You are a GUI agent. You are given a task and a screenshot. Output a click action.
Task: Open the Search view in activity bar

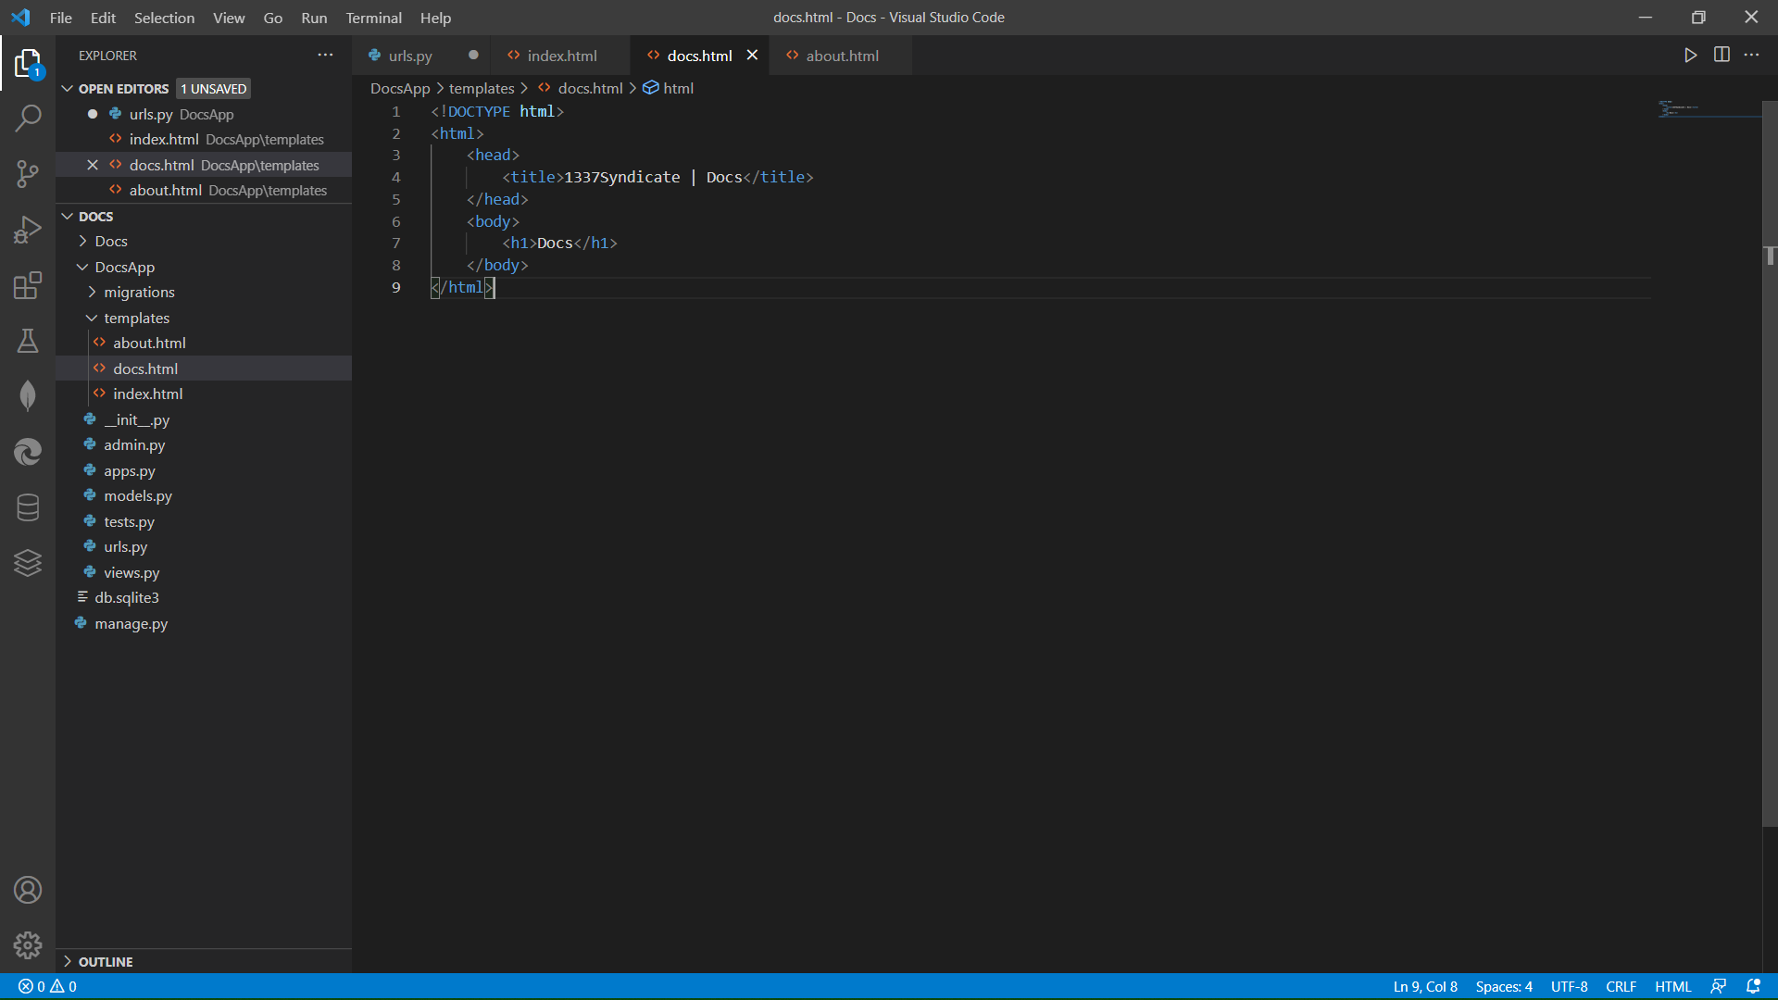click(28, 119)
